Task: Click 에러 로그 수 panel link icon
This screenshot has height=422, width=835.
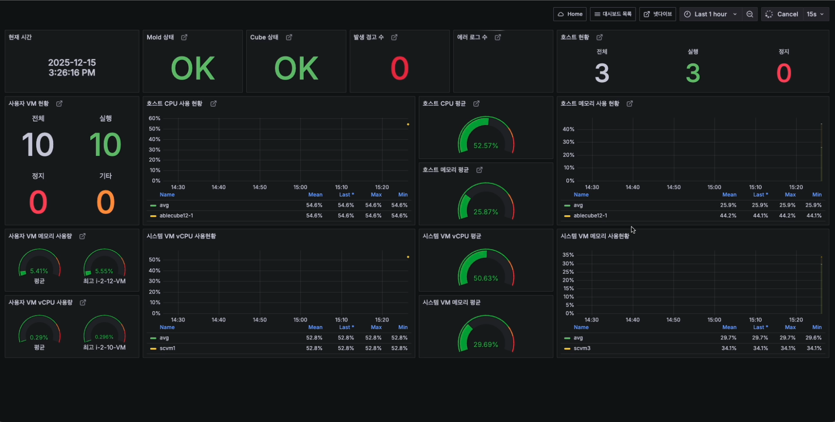Action: [498, 38]
